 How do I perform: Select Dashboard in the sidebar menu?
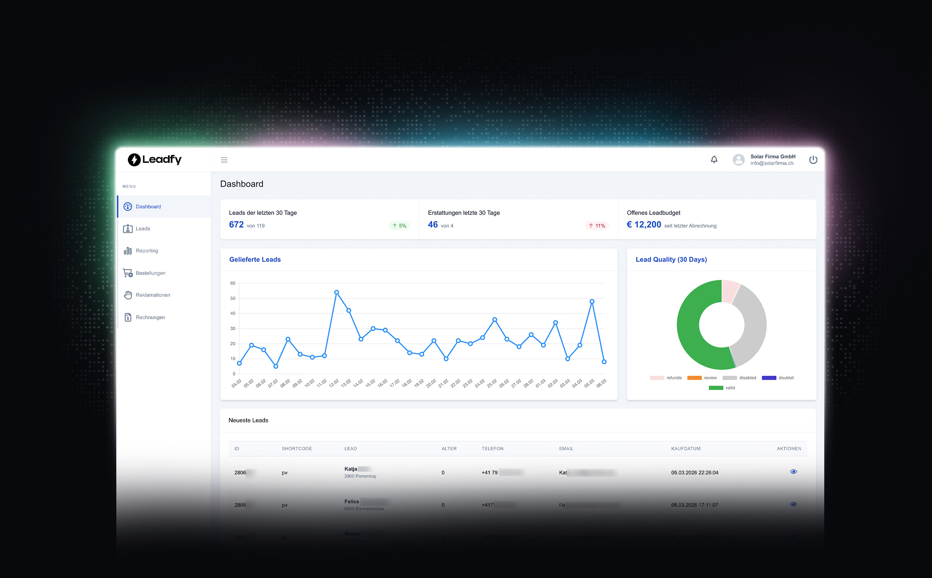(x=148, y=207)
